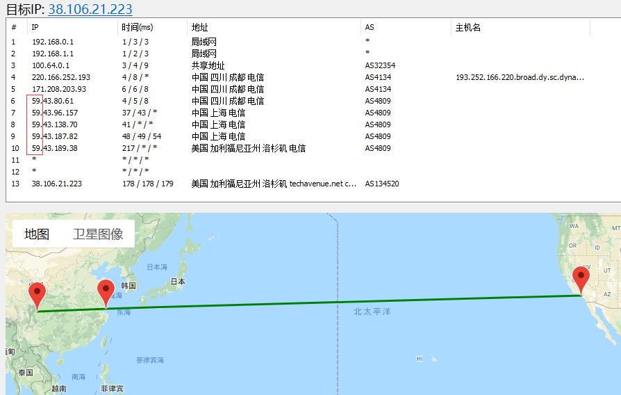
Task: Click the time value 178 / 178 / 179
Action: 148,184
